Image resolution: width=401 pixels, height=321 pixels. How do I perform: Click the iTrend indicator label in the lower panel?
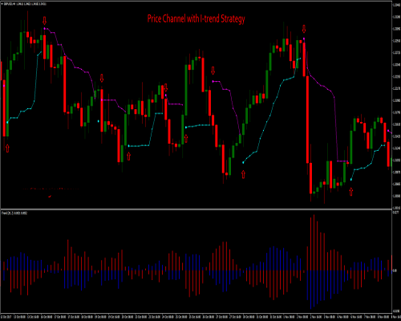click(x=14, y=213)
